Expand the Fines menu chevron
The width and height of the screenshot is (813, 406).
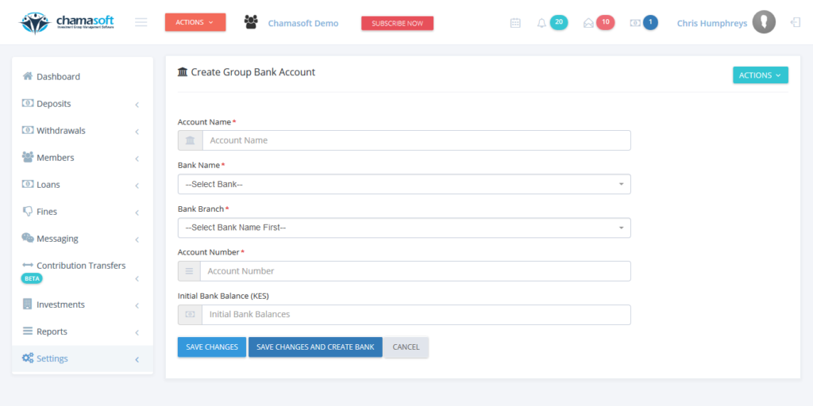137,213
